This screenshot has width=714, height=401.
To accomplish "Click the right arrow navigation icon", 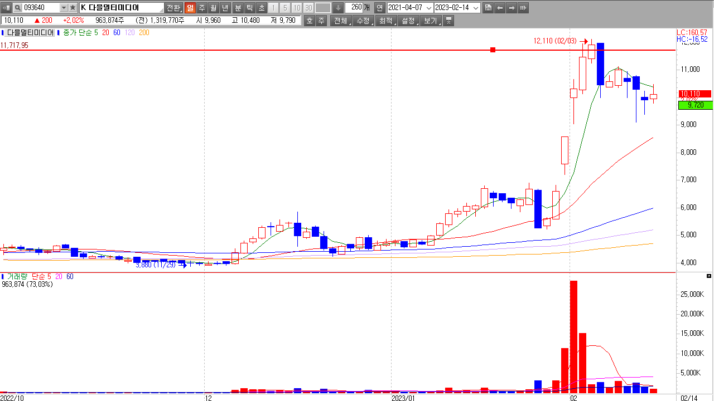I will 512,8.
